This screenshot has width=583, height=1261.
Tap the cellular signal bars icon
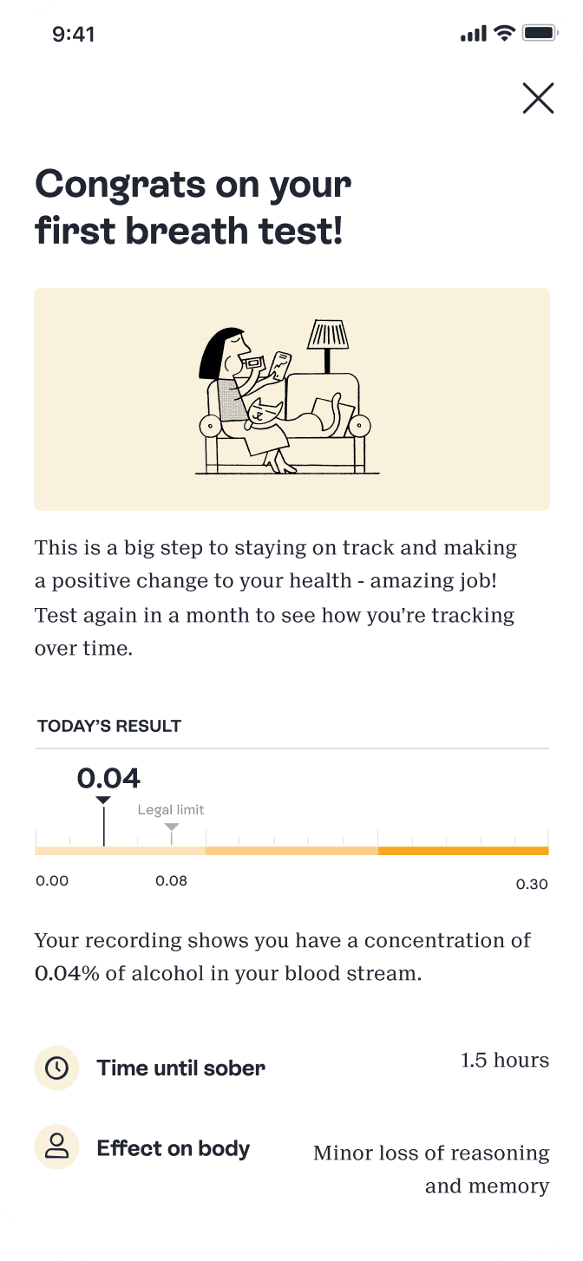474,34
